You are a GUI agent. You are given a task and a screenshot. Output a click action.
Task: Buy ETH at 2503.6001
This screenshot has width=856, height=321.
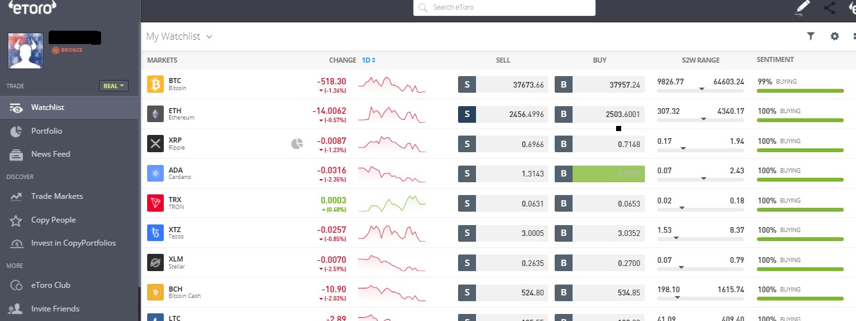pyautogui.click(x=599, y=114)
